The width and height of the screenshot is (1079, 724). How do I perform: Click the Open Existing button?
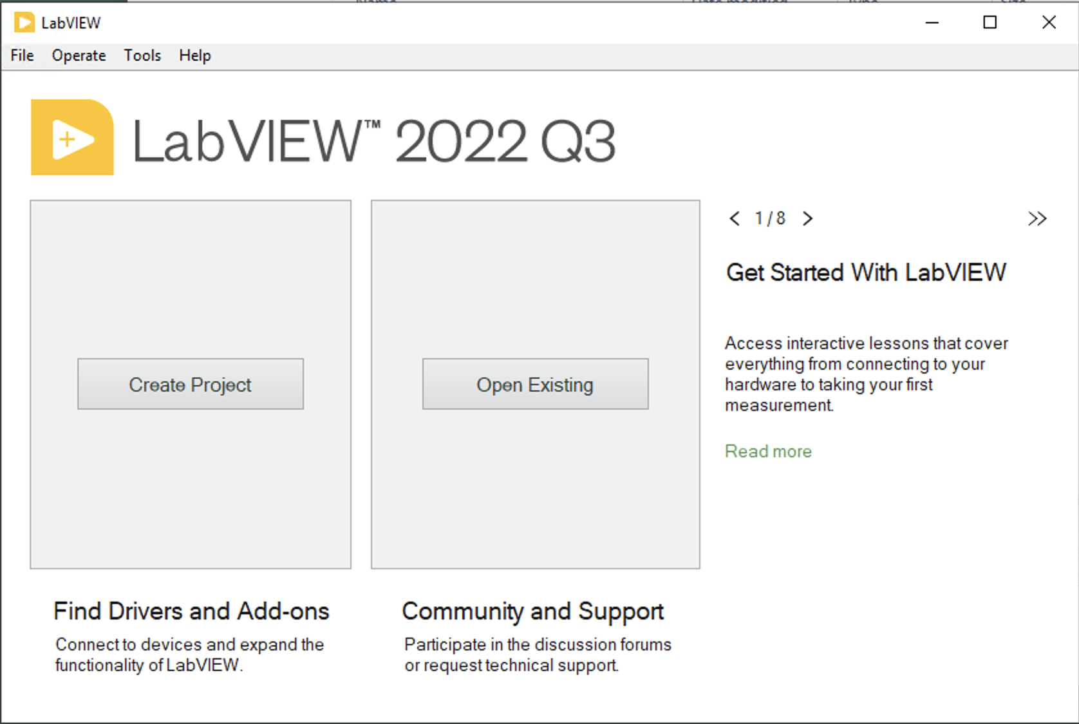click(535, 384)
